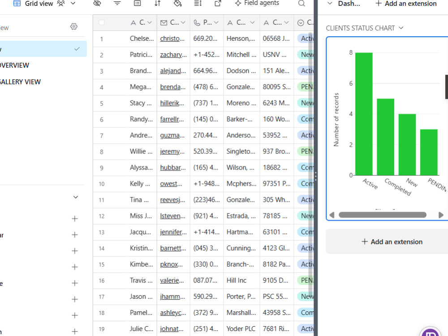Click the Active status tag in row 1
This screenshot has width=448, height=336.
[306, 39]
